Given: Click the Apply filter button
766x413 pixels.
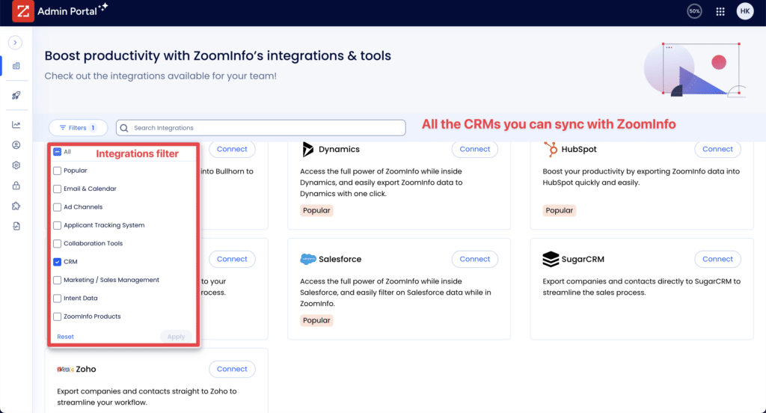Looking at the screenshot, I should pos(176,337).
